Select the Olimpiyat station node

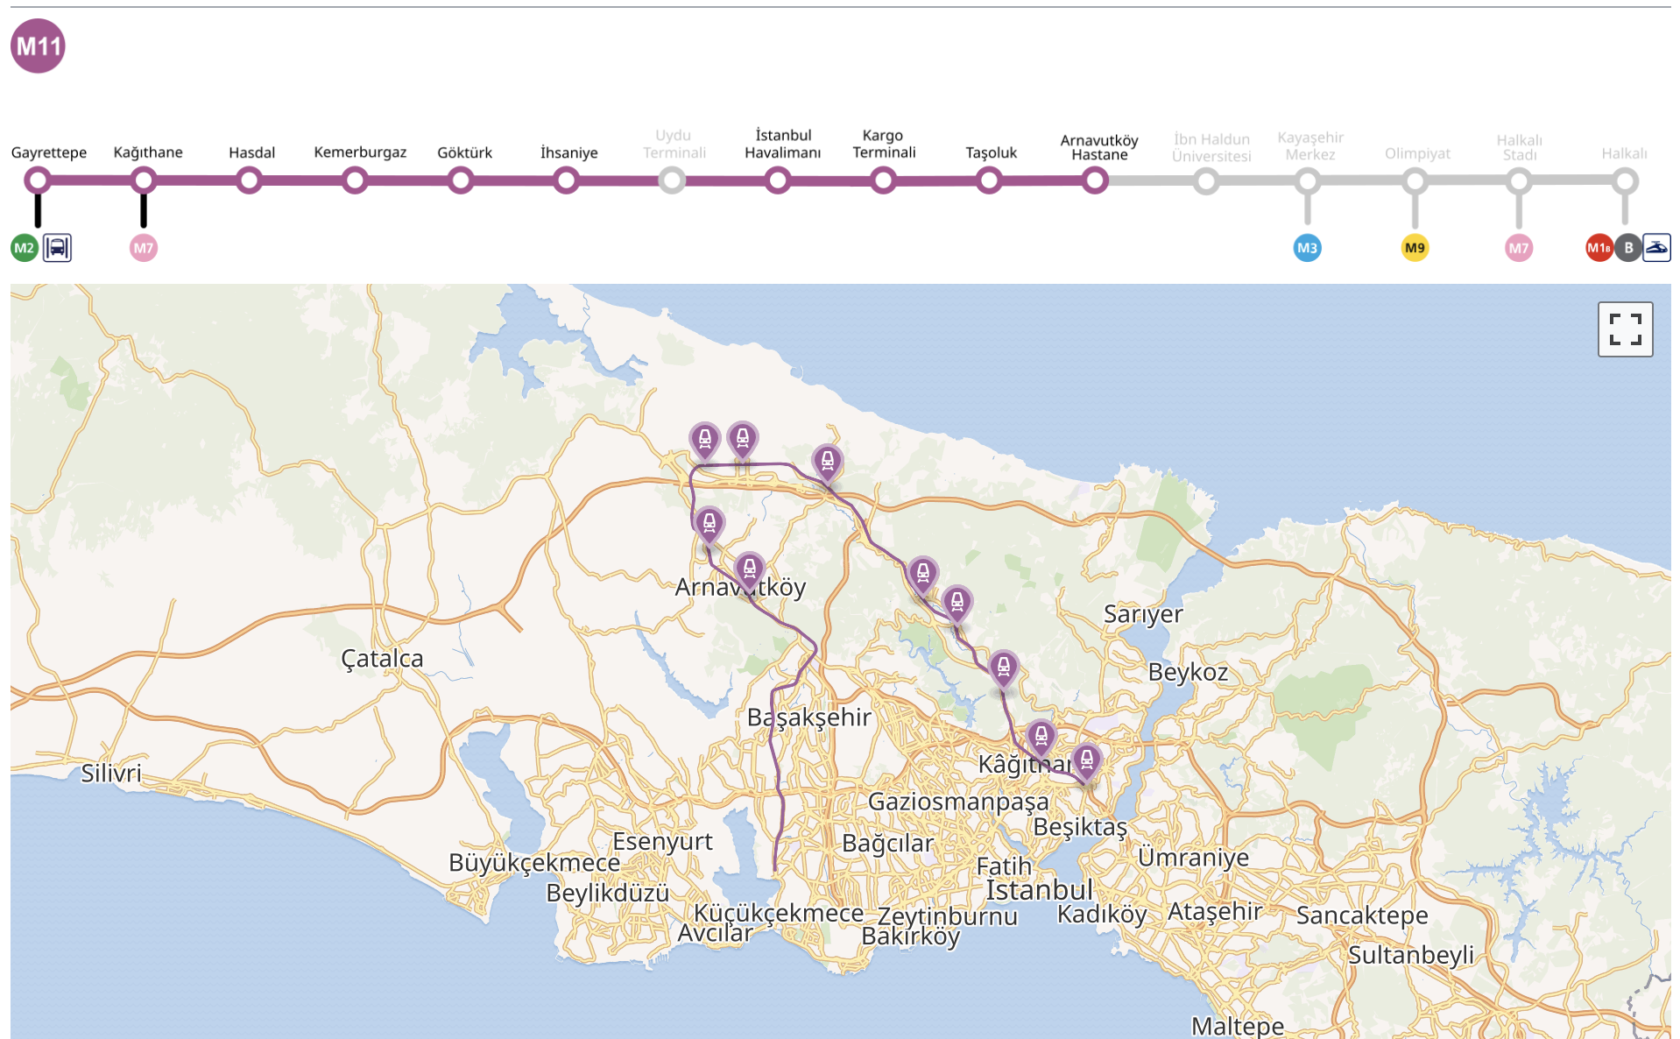coord(1415,181)
